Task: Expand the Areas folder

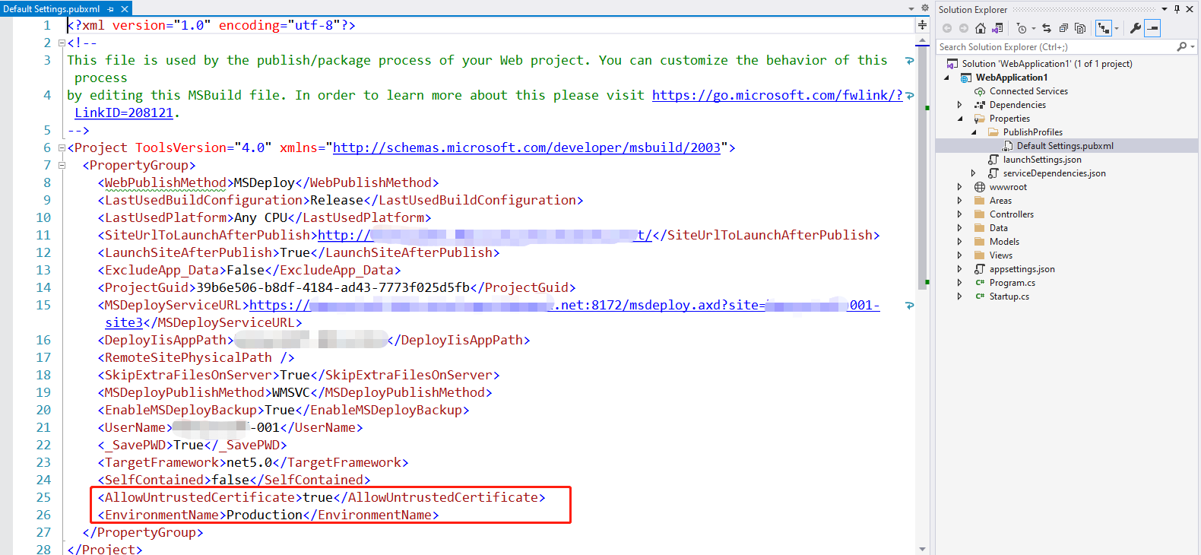Action: 959,201
